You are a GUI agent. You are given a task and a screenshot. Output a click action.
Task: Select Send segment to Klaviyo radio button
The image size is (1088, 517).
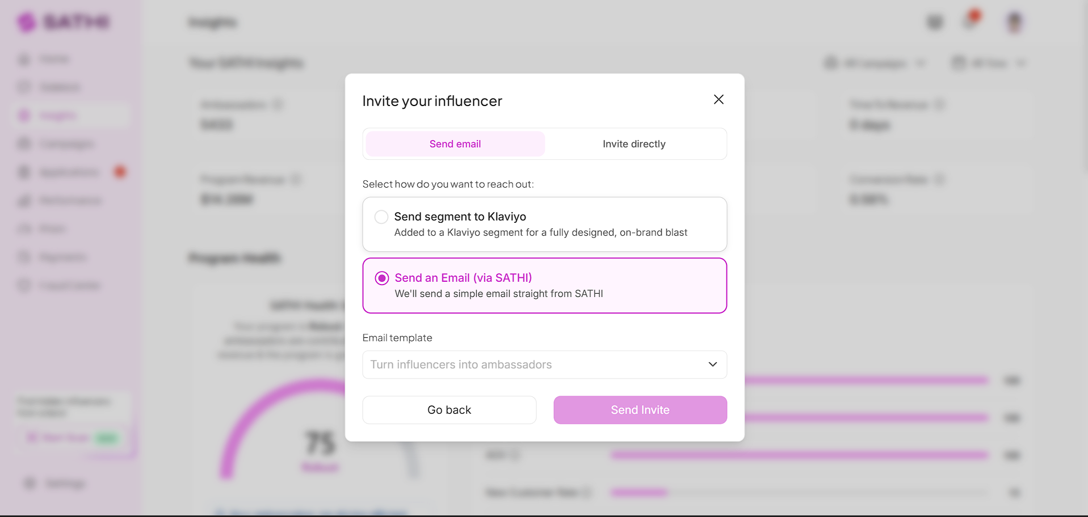click(381, 217)
